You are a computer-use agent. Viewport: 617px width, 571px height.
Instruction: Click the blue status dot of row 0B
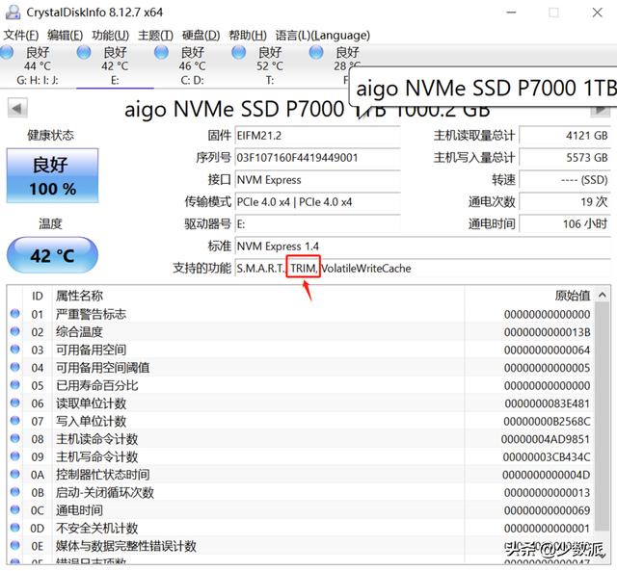15,492
